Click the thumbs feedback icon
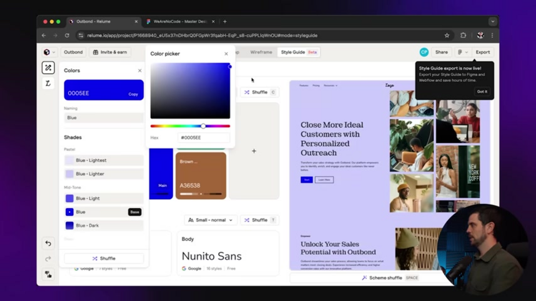Screen dimensions: 536x301 pyautogui.click(x=48, y=274)
